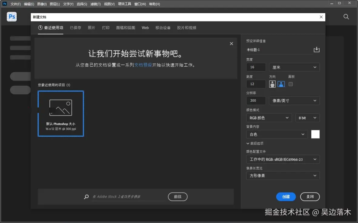Open the 增效工具 menu
This screenshot has width=358, height=223.
point(124,4)
